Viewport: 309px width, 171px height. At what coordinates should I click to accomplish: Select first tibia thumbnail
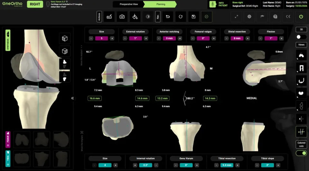(x=22, y=158)
